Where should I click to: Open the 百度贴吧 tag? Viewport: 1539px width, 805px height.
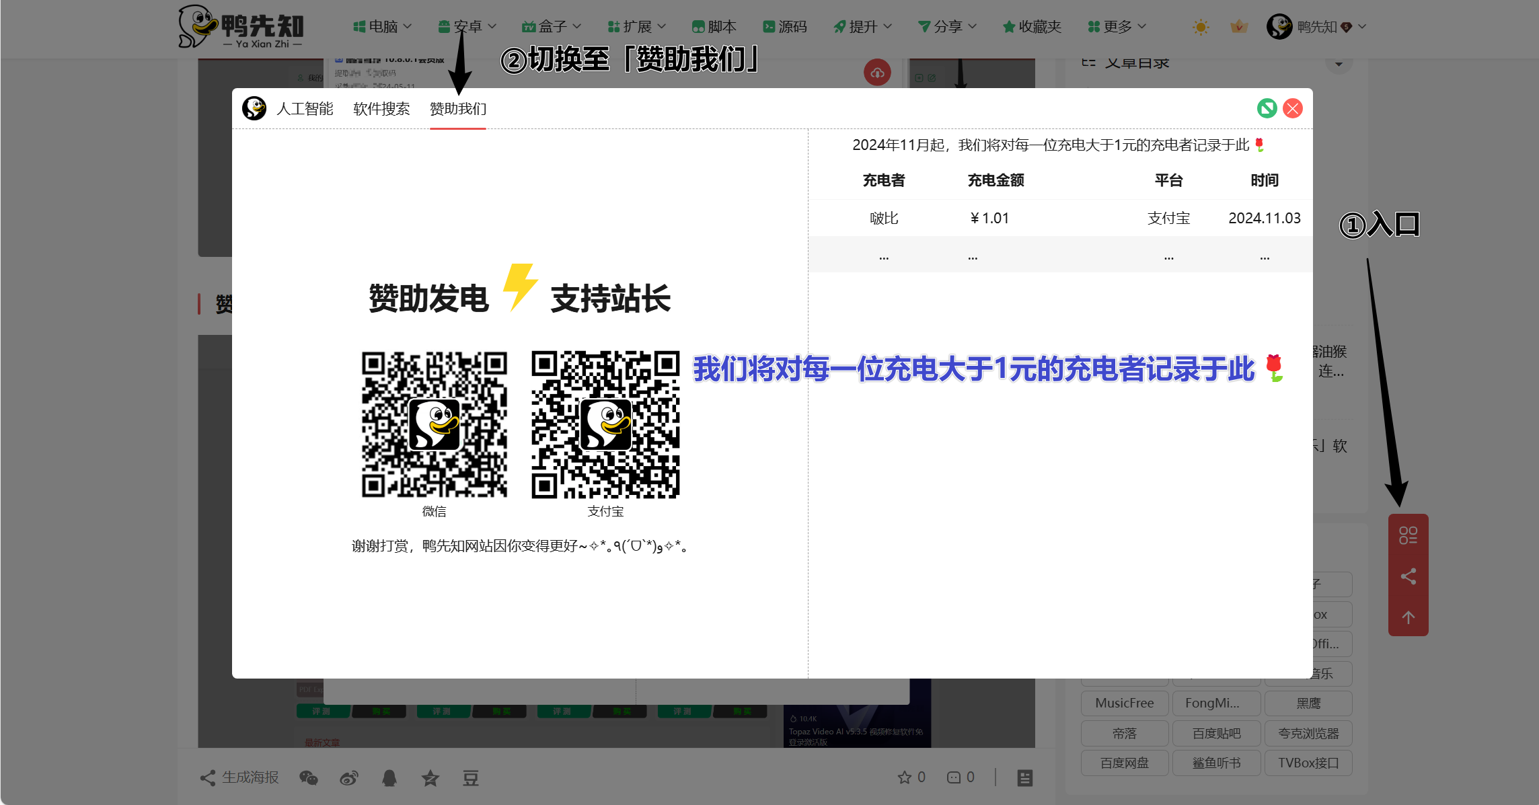tap(1217, 733)
